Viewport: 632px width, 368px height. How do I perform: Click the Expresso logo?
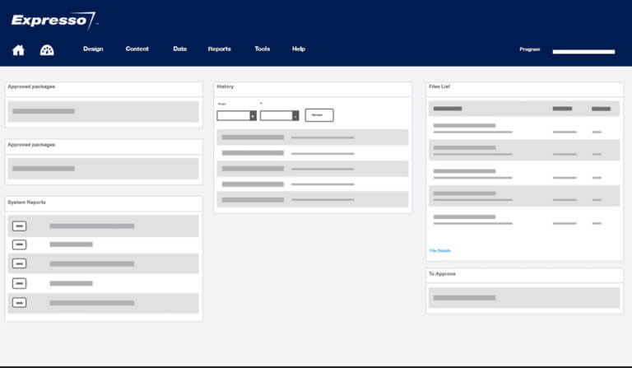54,20
